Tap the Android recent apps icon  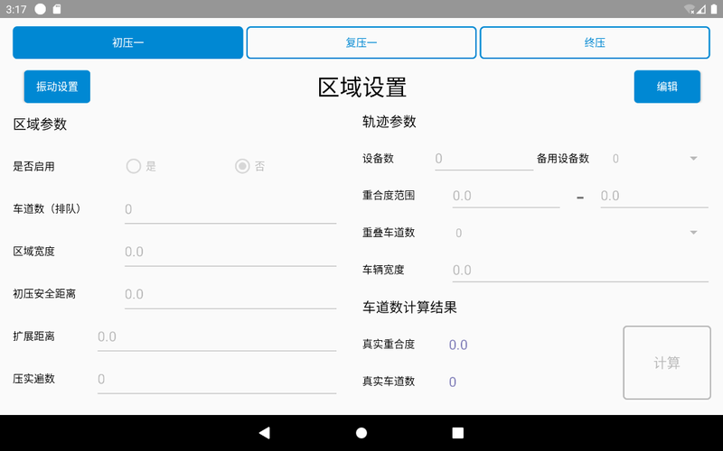(x=458, y=433)
